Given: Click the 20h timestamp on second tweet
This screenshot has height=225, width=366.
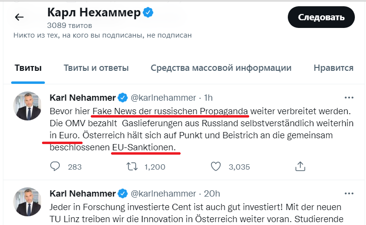Looking at the screenshot, I should point(211,194).
